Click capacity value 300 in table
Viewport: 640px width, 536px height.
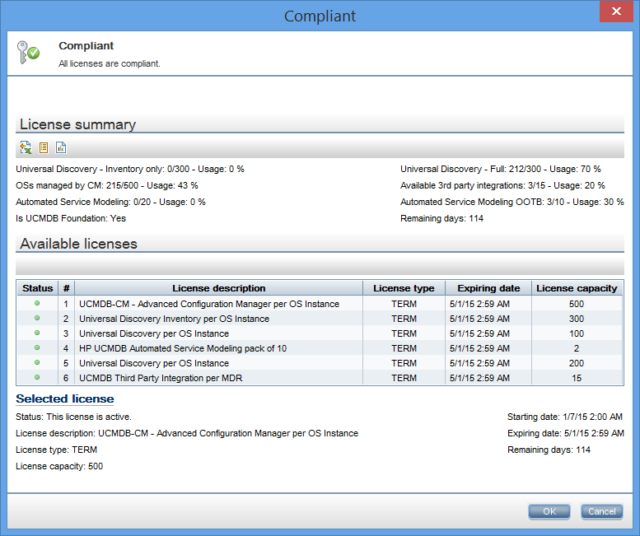click(x=577, y=319)
